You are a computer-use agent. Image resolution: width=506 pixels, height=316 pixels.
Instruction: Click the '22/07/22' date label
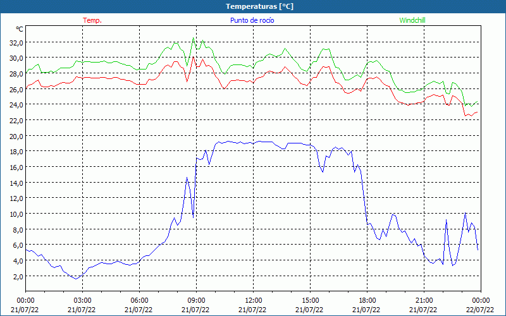tap(480, 310)
